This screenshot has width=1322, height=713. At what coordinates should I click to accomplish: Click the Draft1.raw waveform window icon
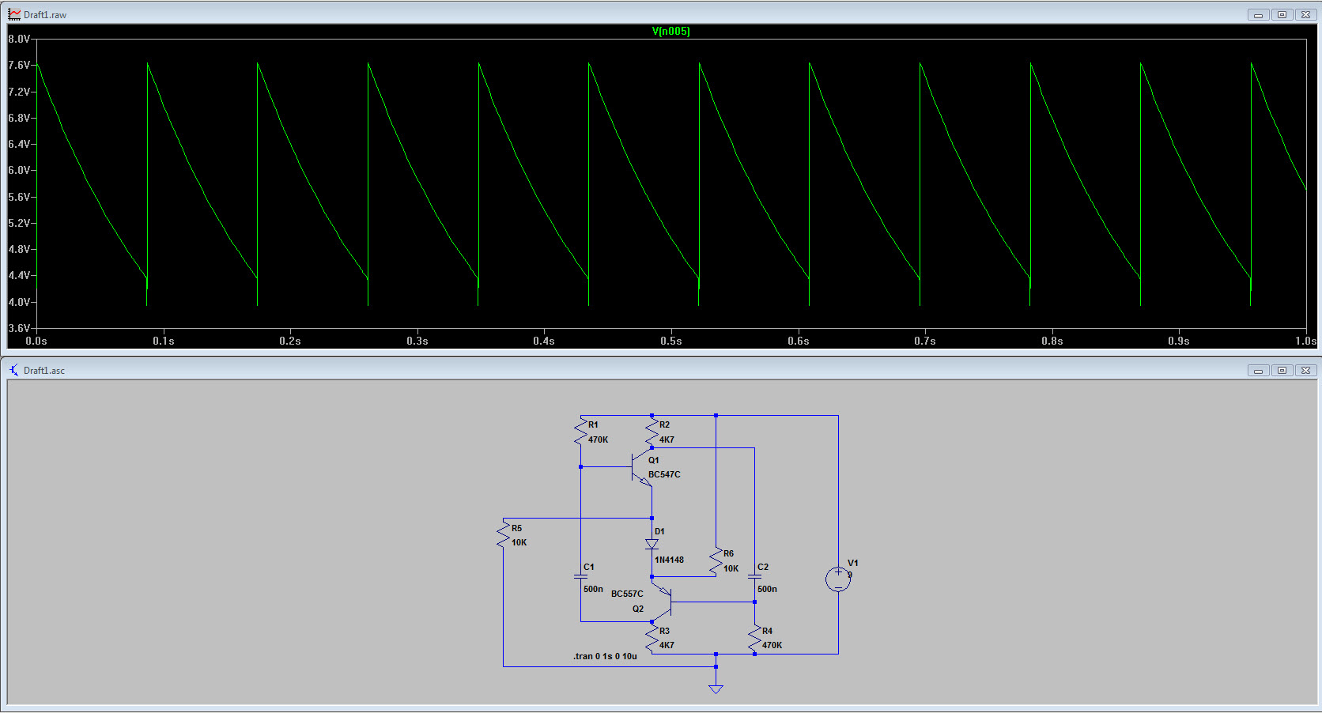tap(14, 14)
